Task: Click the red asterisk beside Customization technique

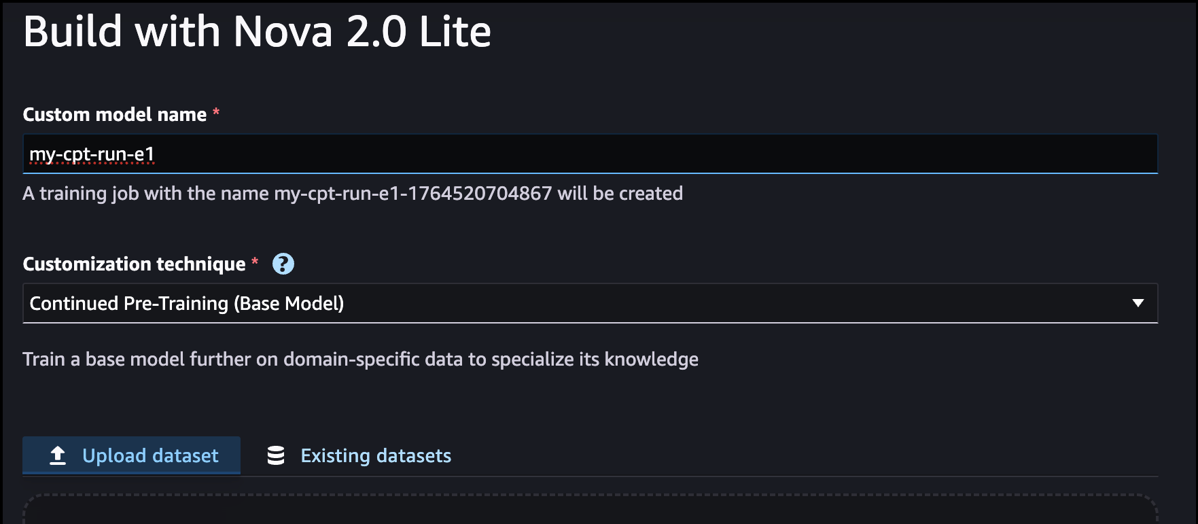Action: pos(255,262)
